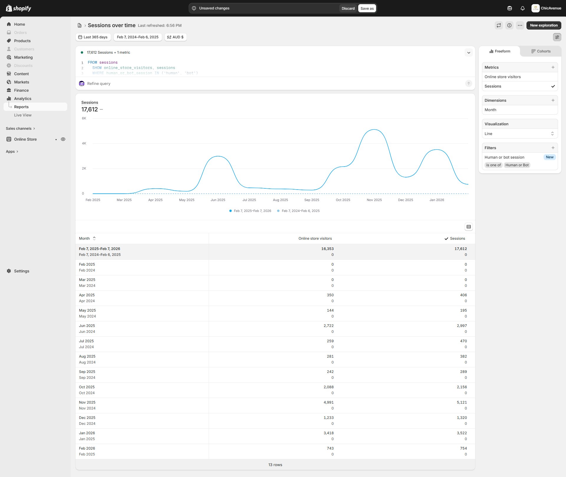Viewport: 566px width, 477px height.
Task: Open the Line visualization dropdown
Action: click(x=519, y=134)
